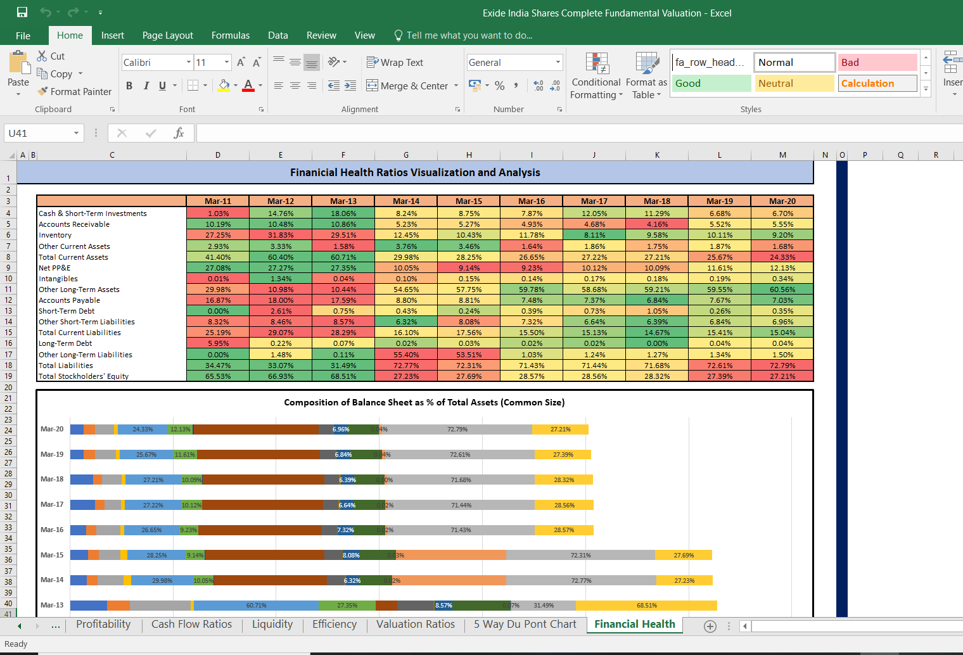Image resolution: width=963 pixels, height=655 pixels.
Task: Click the Insert Function fx button
Action: click(179, 133)
